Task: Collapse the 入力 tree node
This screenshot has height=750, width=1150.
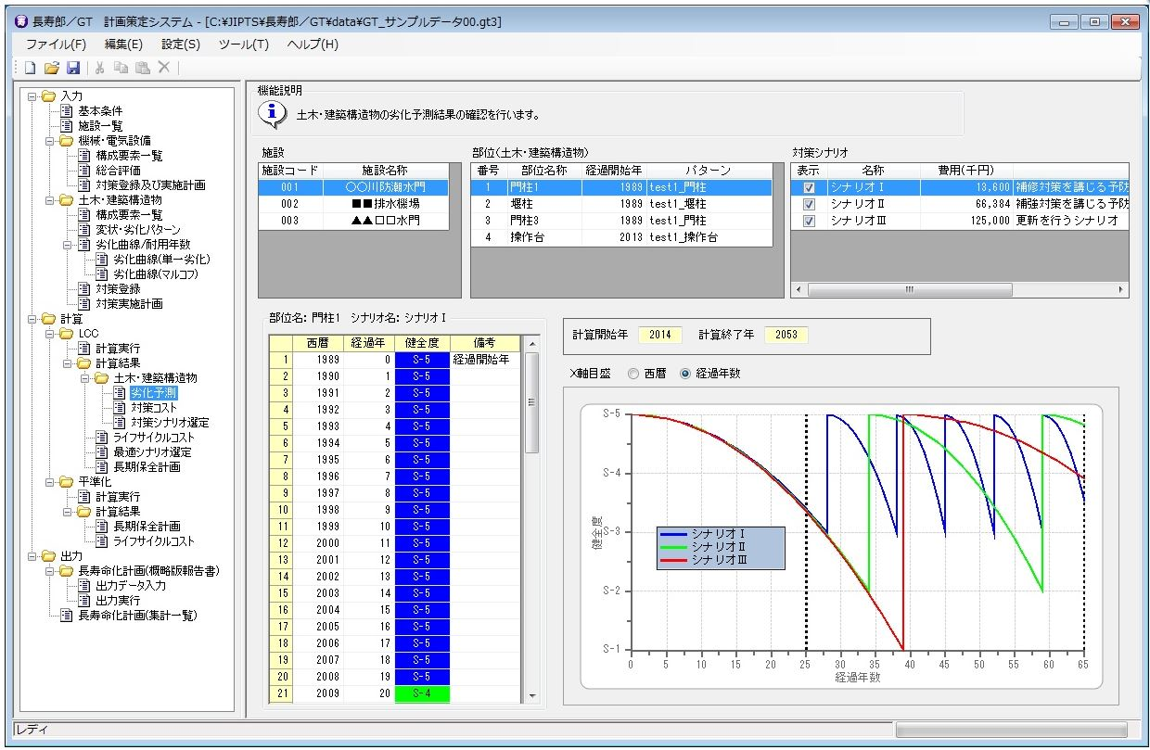Action: (30, 96)
